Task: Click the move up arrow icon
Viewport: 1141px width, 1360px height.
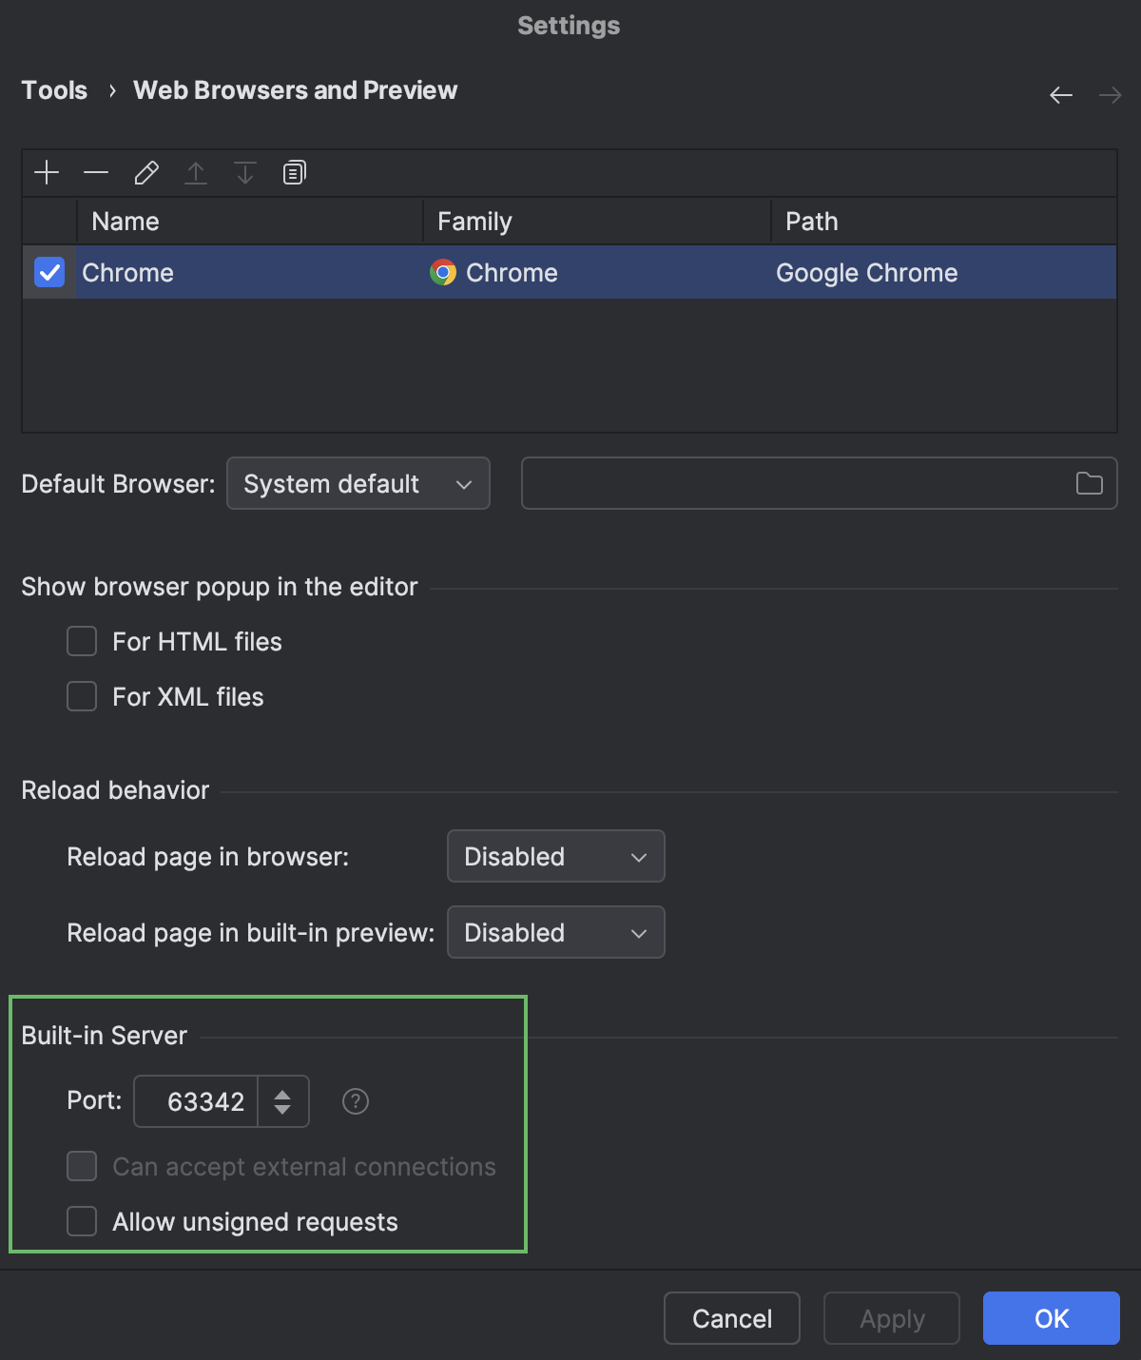Action: click(x=195, y=172)
